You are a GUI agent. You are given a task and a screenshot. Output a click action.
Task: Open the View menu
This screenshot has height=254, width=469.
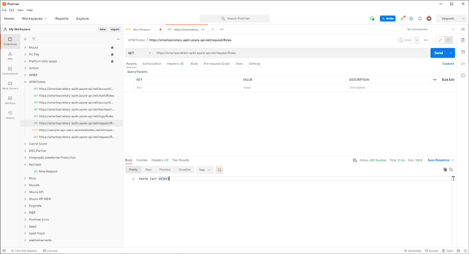click(20, 10)
